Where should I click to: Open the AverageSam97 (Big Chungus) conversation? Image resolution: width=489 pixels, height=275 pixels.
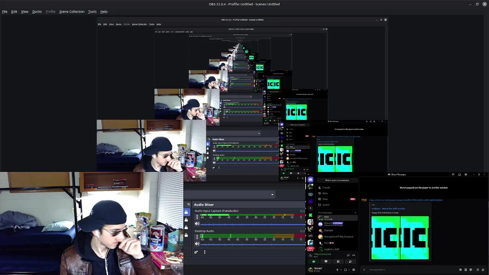(337, 236)
